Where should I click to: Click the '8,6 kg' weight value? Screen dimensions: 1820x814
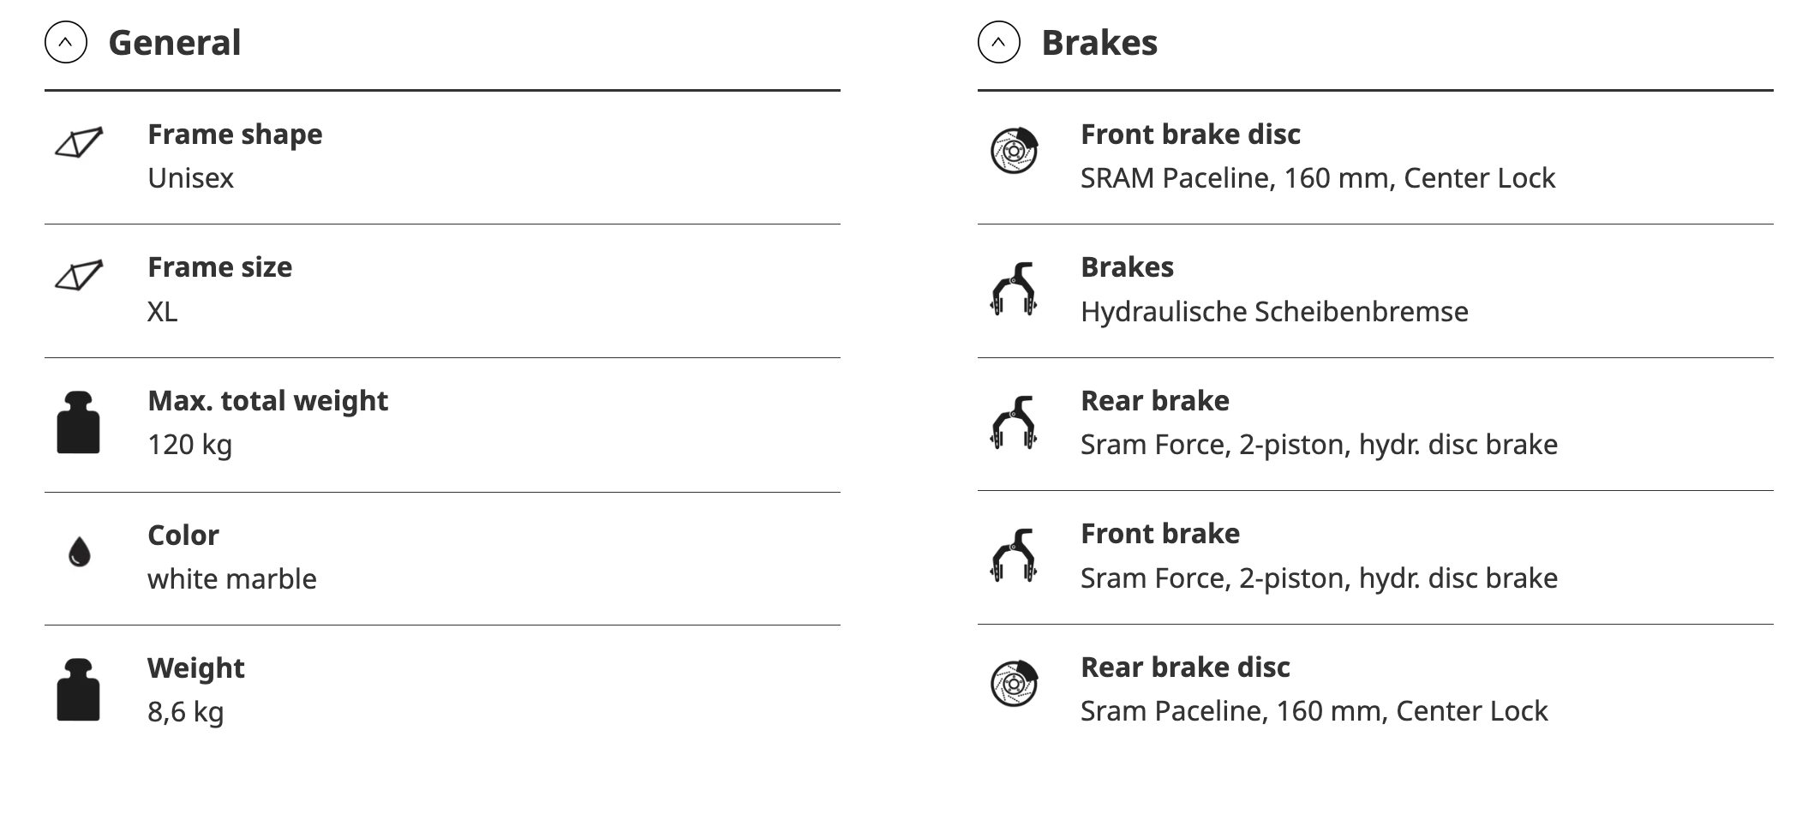pos(185,712)
